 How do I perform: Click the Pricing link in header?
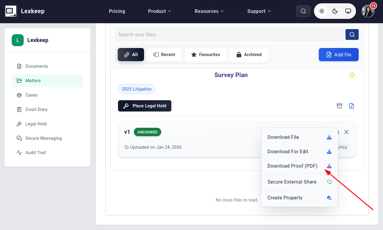[x=117, y=11]
